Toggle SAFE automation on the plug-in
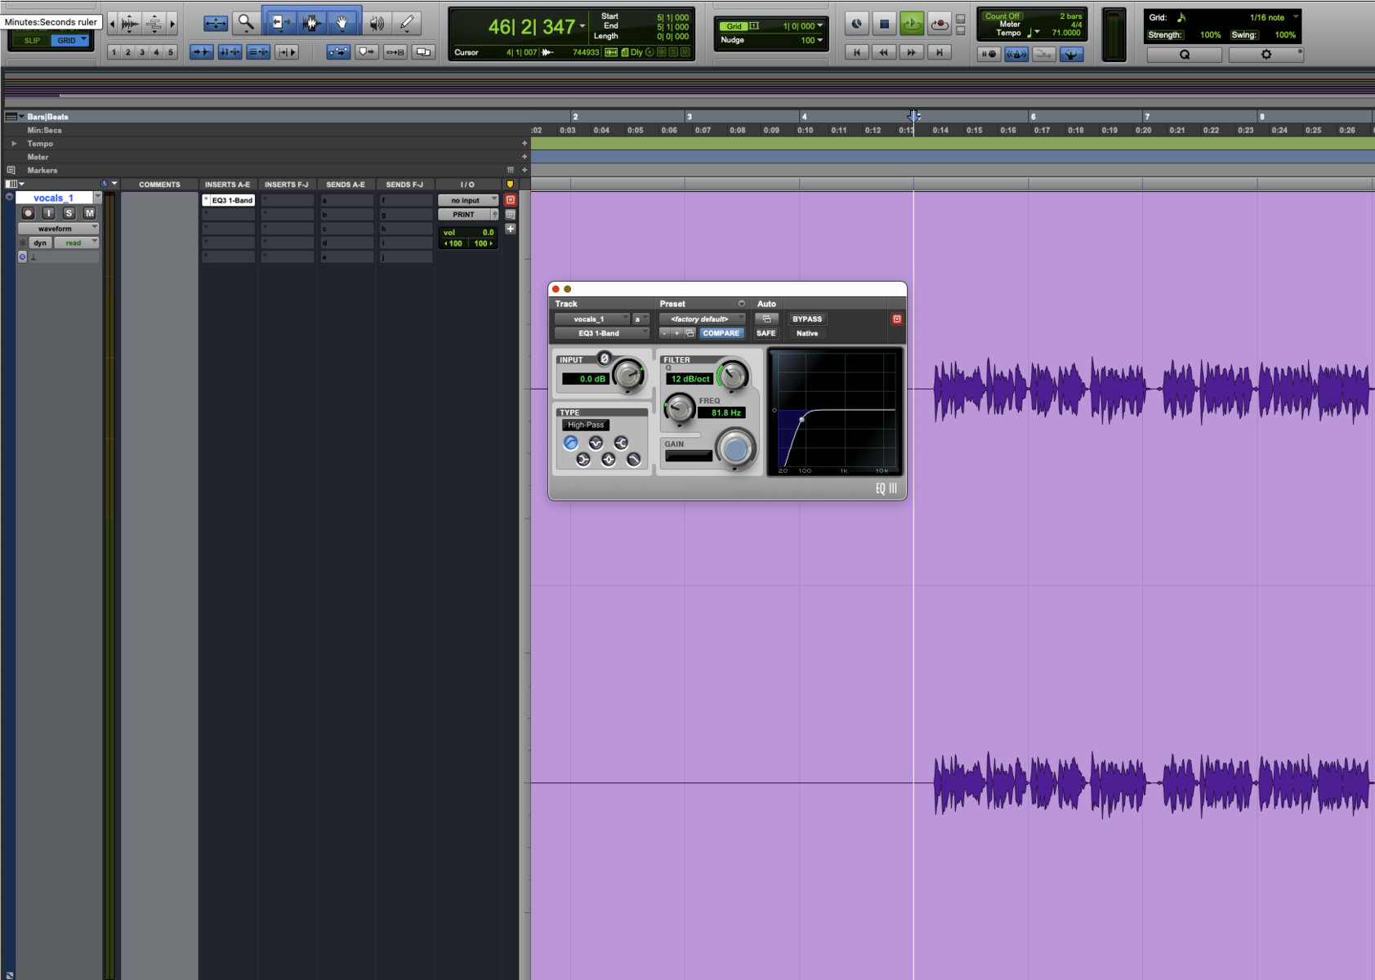The width and height of the screenshot is (1375, 980). (766, 333)
